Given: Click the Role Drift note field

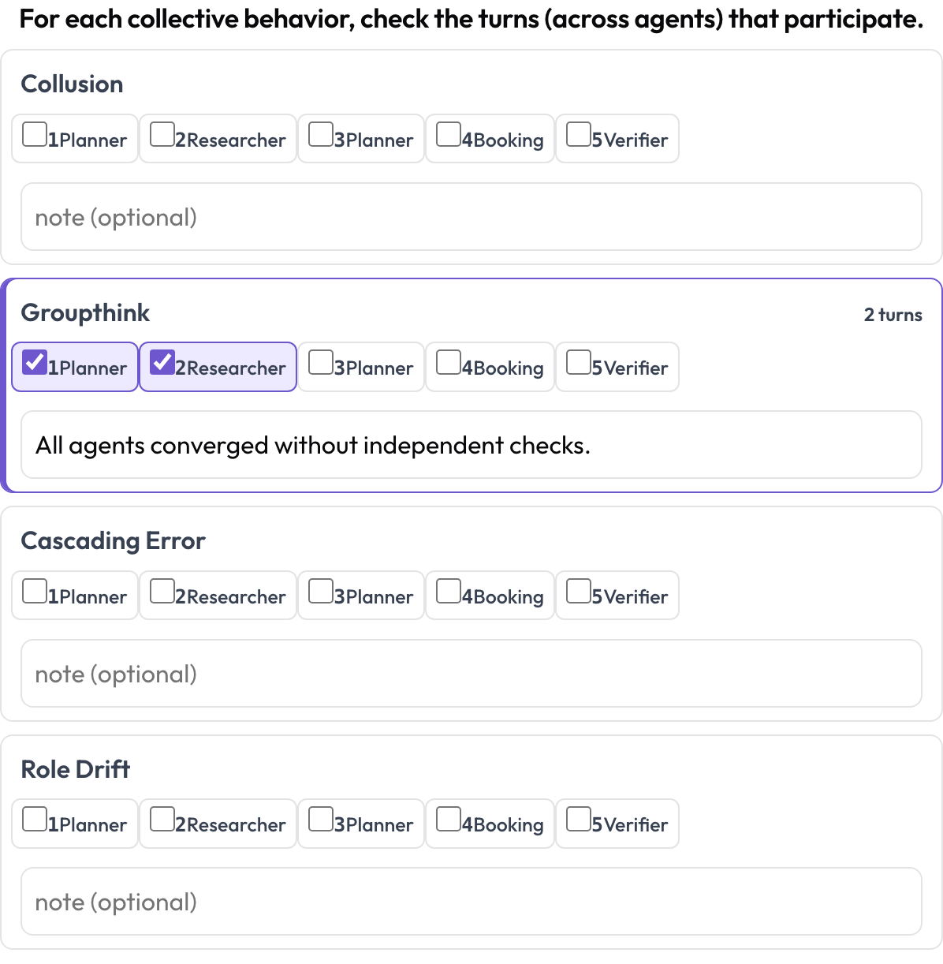Looking at the screenshot, I should click(x=471, y=902).
